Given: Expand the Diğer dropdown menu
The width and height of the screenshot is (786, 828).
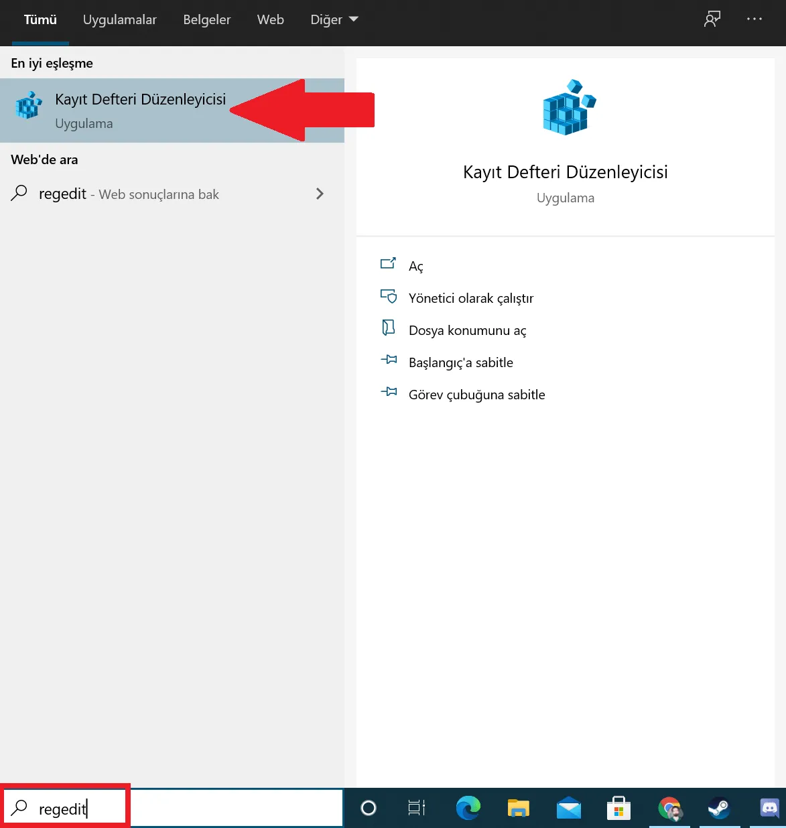Looking at the screenshot, I should [x=334, y=19].
